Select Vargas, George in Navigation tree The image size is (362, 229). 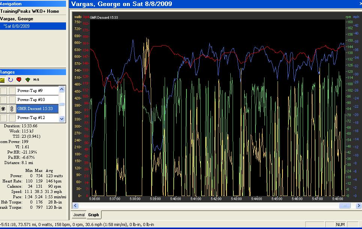[x=17, y=19]
